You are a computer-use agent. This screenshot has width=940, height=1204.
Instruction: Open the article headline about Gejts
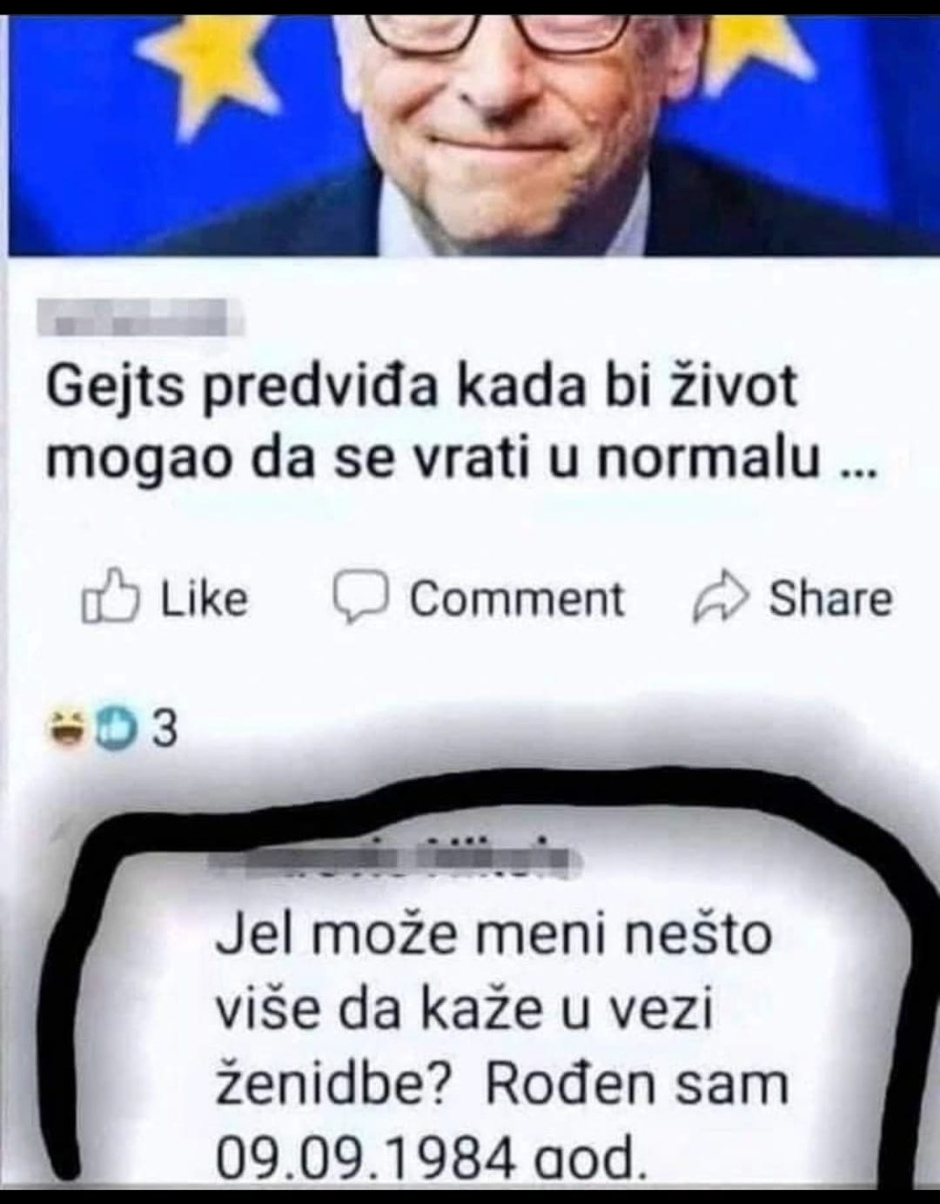pos(461,421)
